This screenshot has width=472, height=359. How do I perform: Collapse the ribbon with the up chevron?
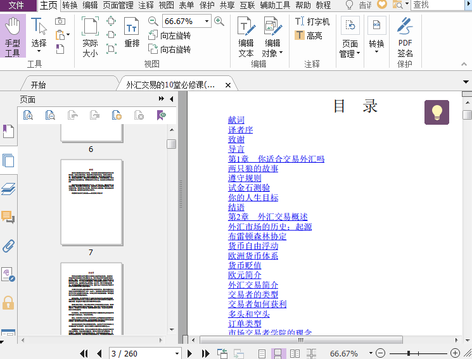tap(464, 64)
